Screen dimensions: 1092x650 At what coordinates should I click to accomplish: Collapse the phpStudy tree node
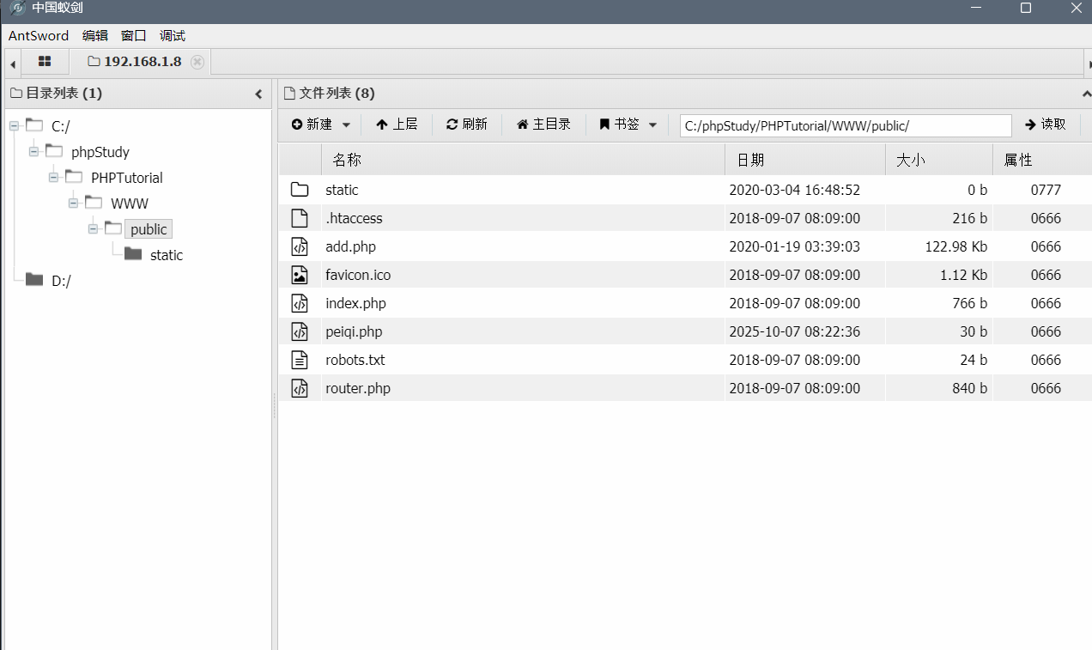(x=33, y=152)
